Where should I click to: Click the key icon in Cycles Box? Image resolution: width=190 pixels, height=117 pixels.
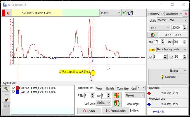pos(6,89)
